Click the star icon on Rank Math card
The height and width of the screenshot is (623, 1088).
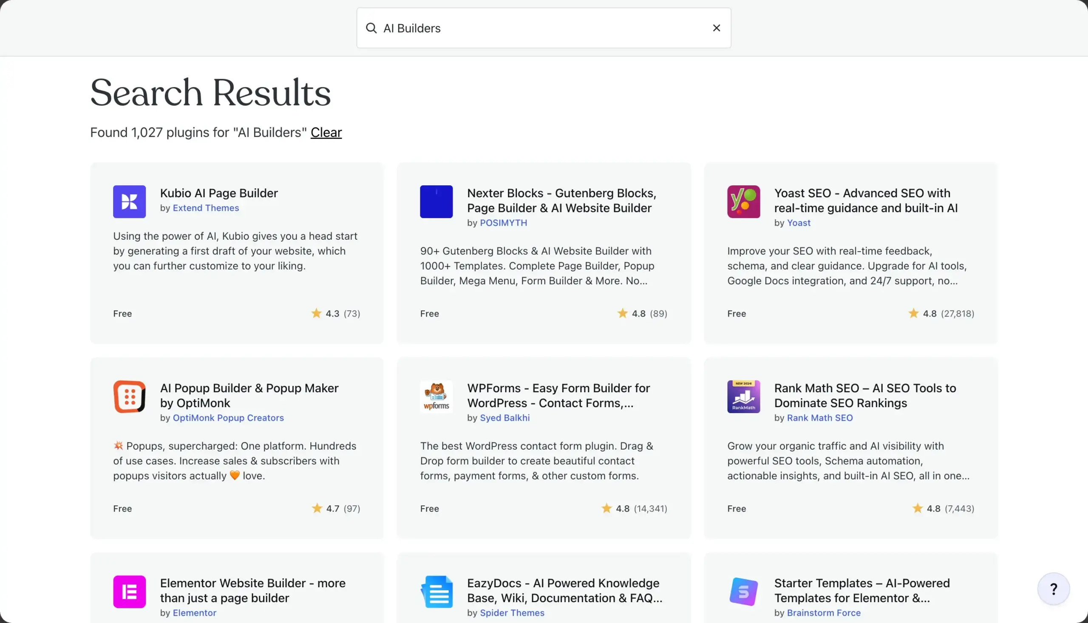(x=917, y=508)
